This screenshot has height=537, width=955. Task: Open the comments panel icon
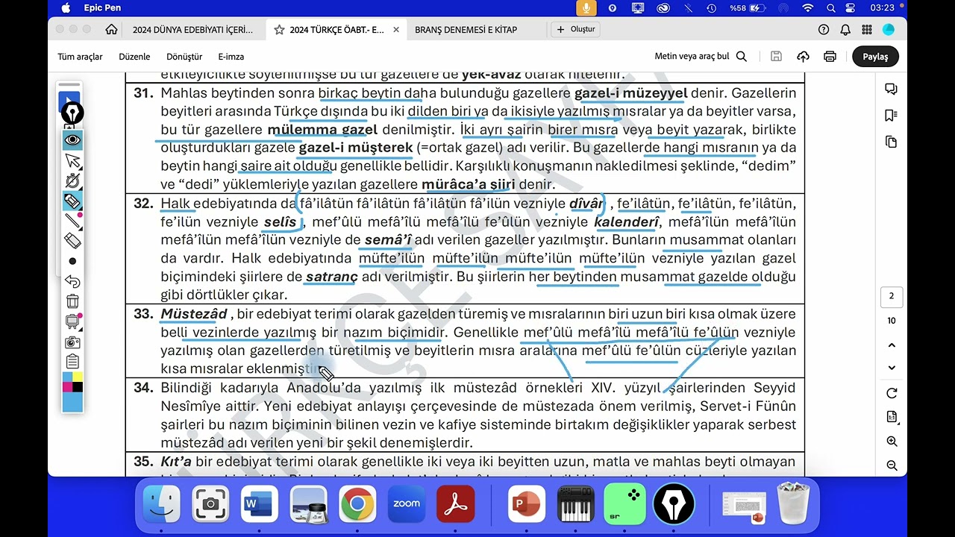click(x=891, y=89)
